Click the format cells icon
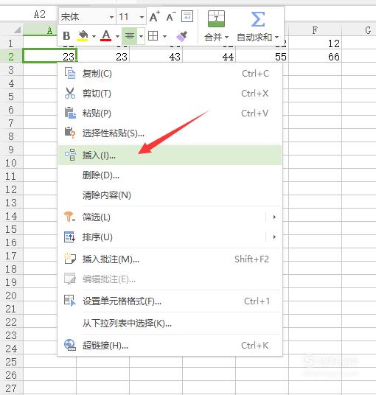Image resolution: width=376 pixels, height=395 pixels. (x=70, y=301)
